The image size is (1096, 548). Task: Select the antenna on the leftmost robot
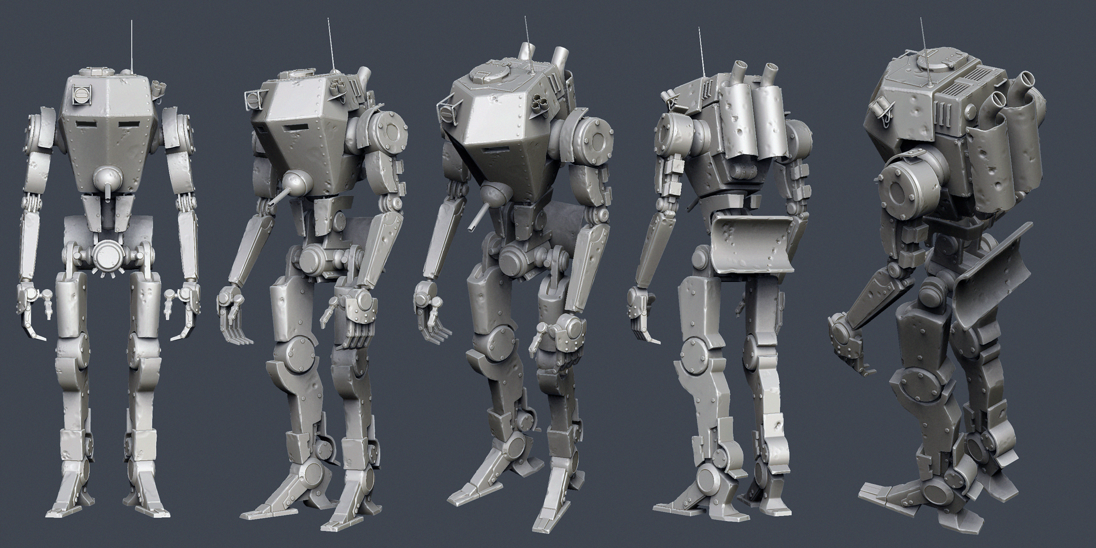[x=131, y=44]
